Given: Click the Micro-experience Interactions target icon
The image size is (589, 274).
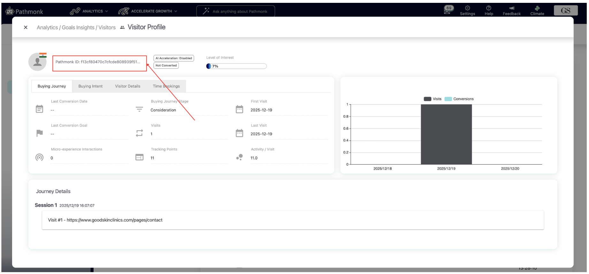Looking at the screenshot, I should [39, 157].
